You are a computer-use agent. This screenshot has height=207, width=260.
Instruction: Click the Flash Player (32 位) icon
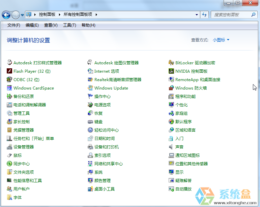[9, 71]
